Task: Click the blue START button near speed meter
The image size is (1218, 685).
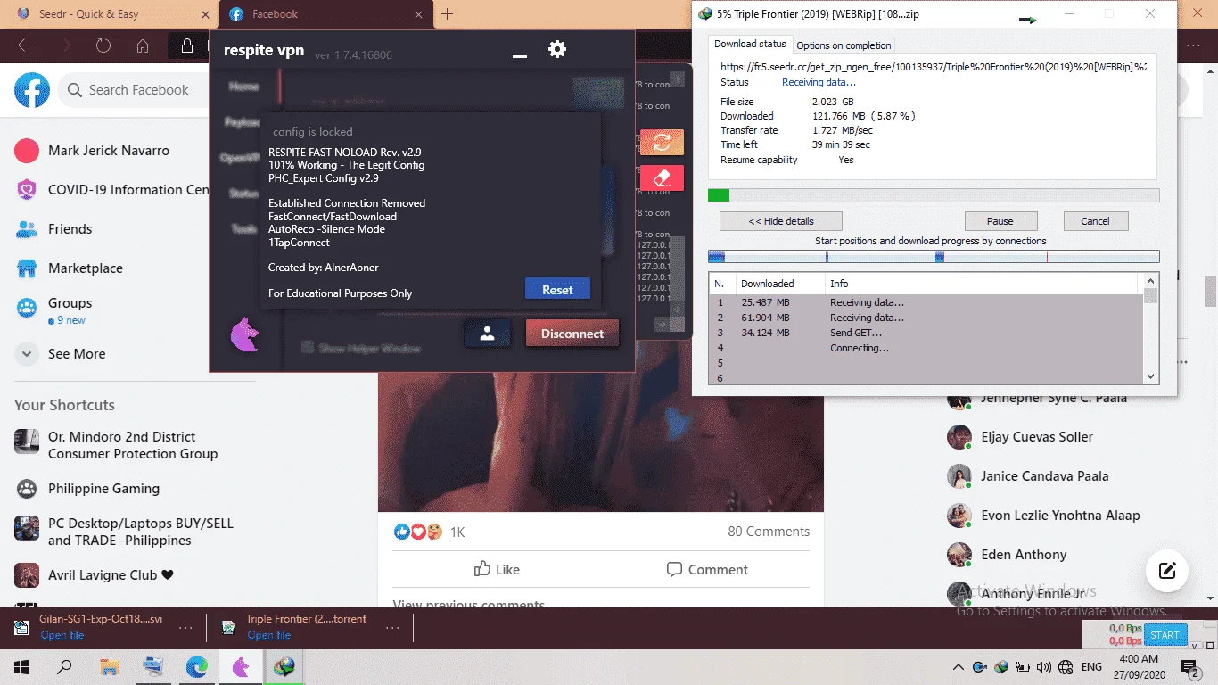Action: tap(1165, 635)
